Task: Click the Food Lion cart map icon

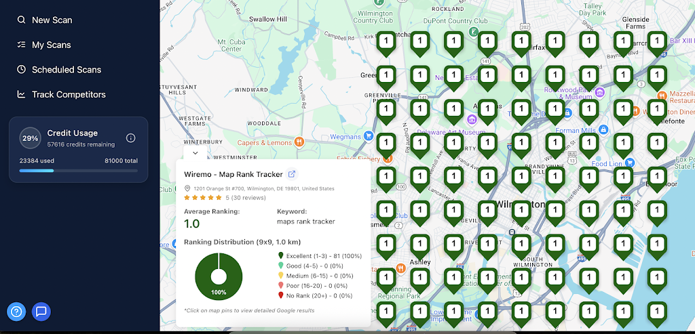Action: [629, 163]
